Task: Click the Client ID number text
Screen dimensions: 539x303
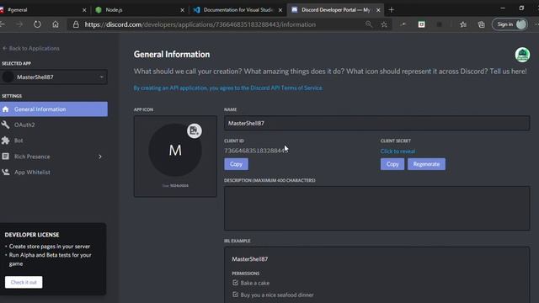Action: tap(256, 151)
